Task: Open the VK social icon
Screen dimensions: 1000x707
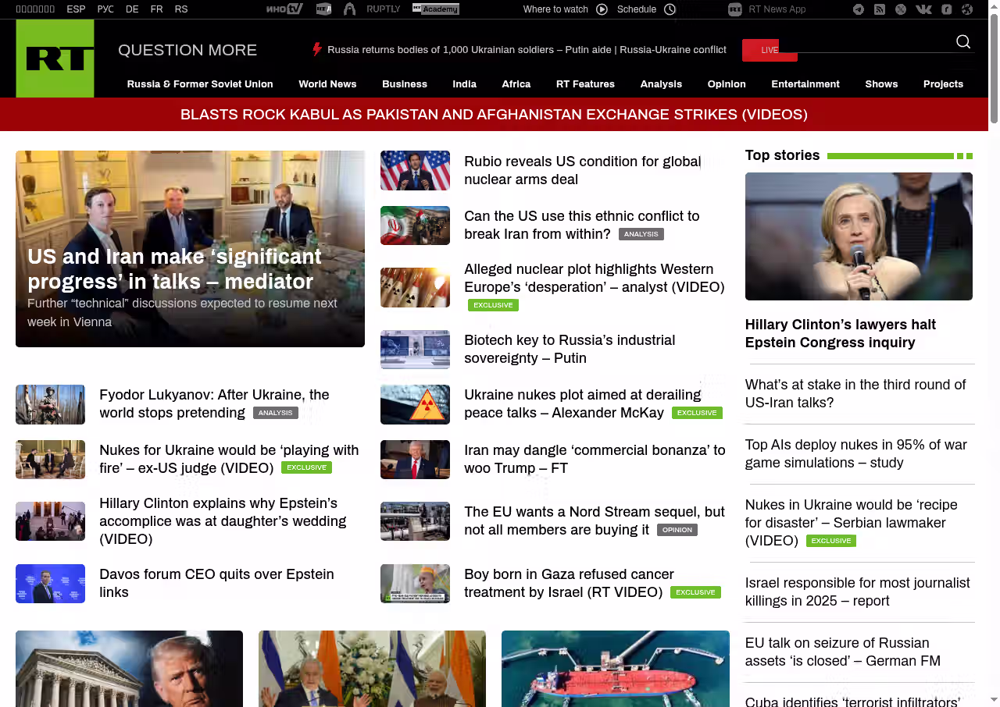Action: coord(923,9)
